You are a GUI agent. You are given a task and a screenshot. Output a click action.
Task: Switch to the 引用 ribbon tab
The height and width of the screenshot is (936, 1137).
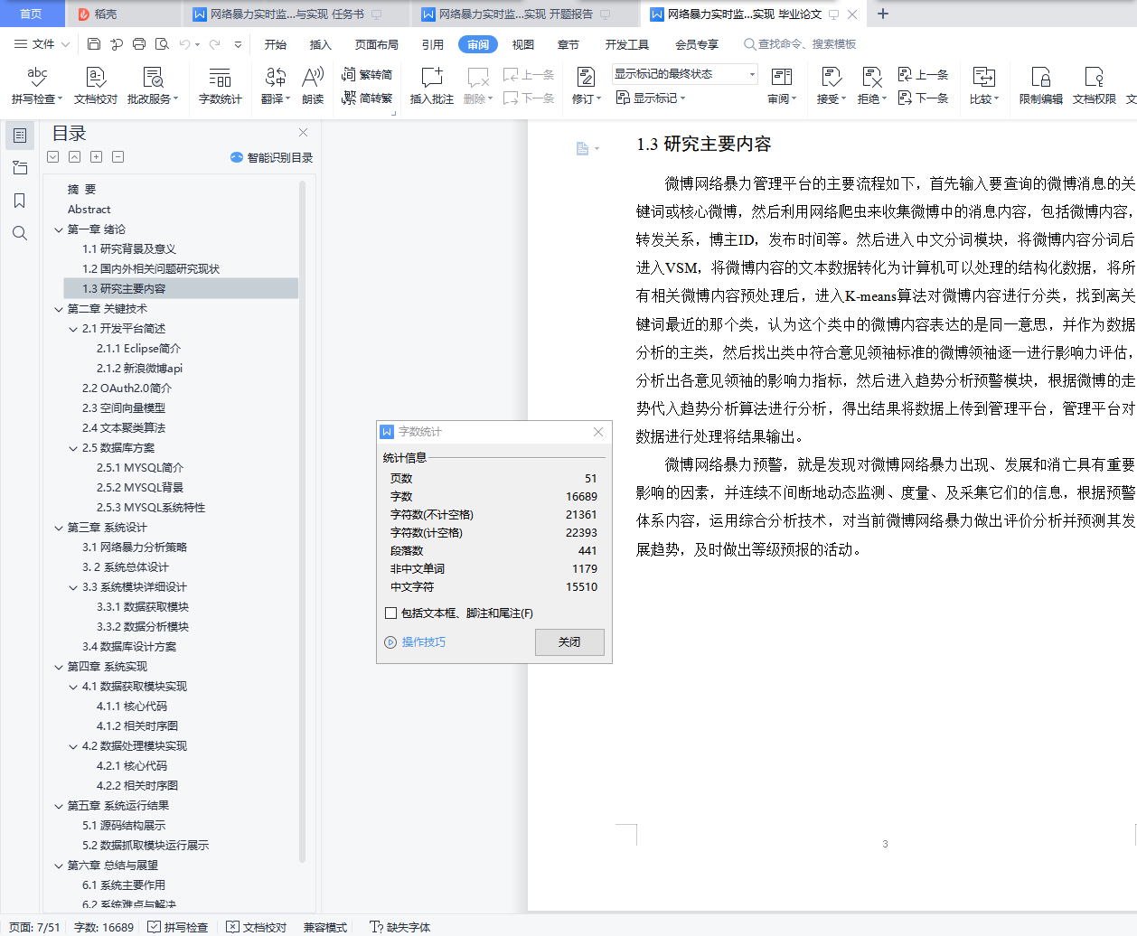tap(433, 44)
